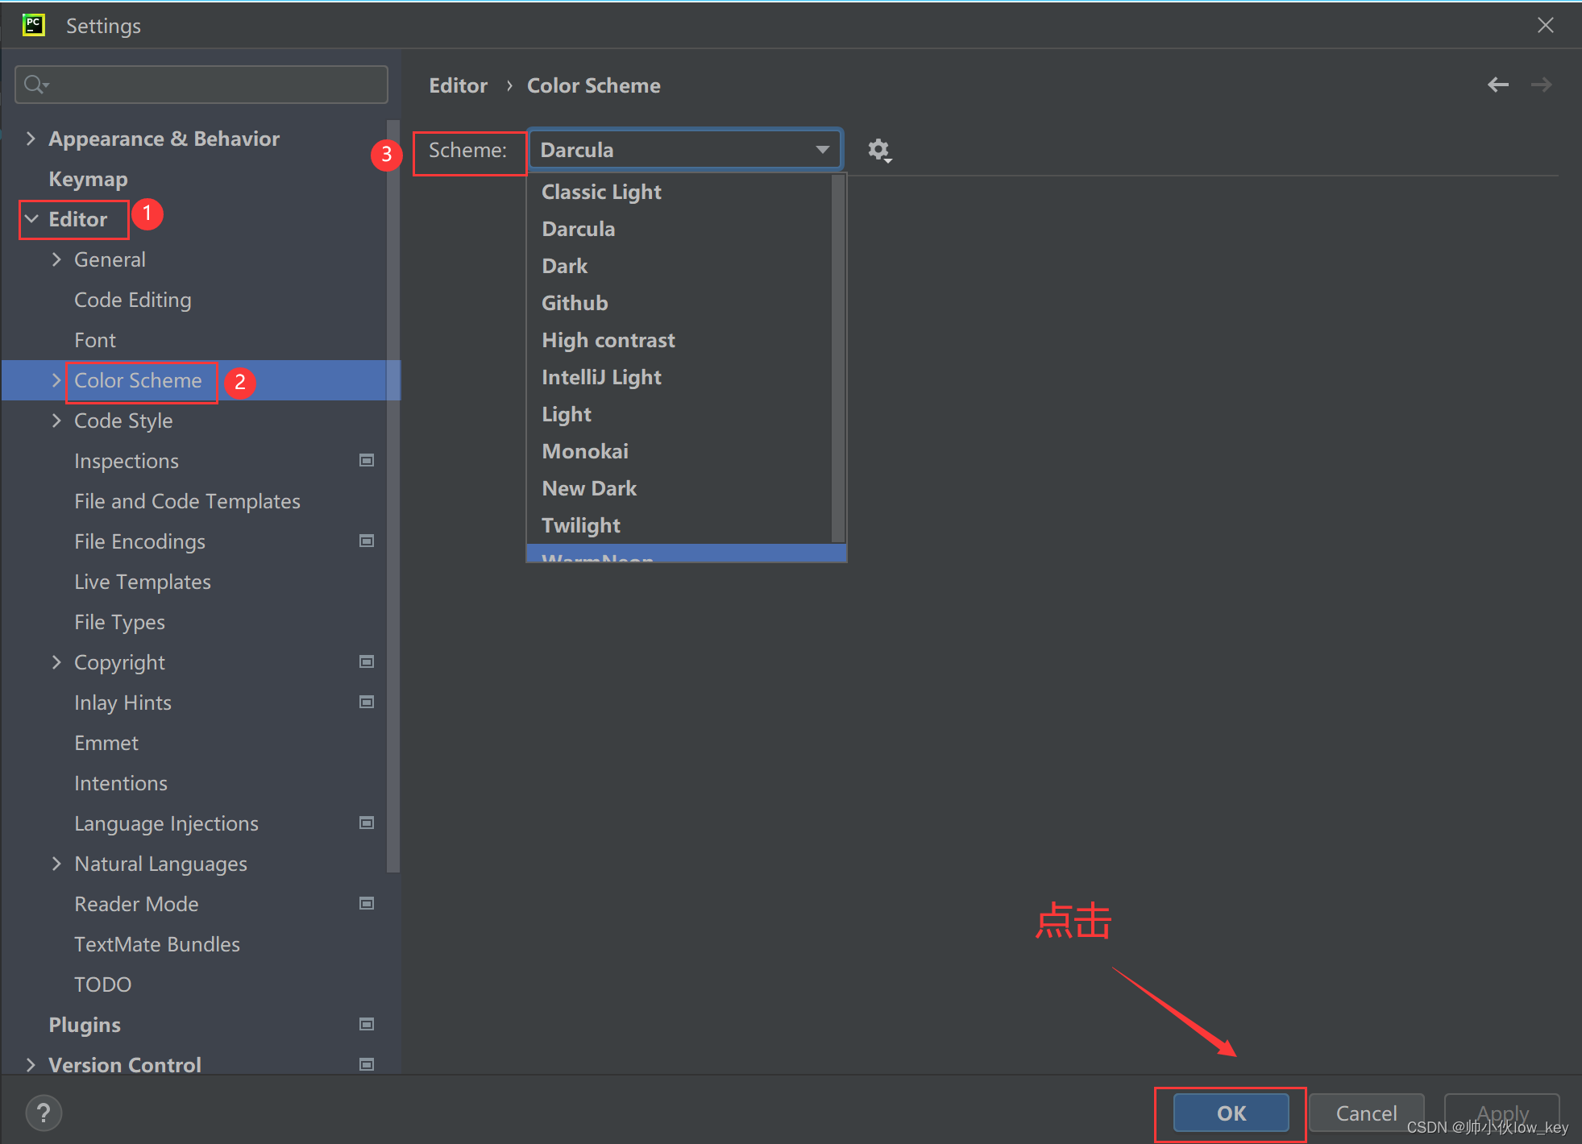
Task: Open the scheme actions gear menu
Action: tap(879, 151)
